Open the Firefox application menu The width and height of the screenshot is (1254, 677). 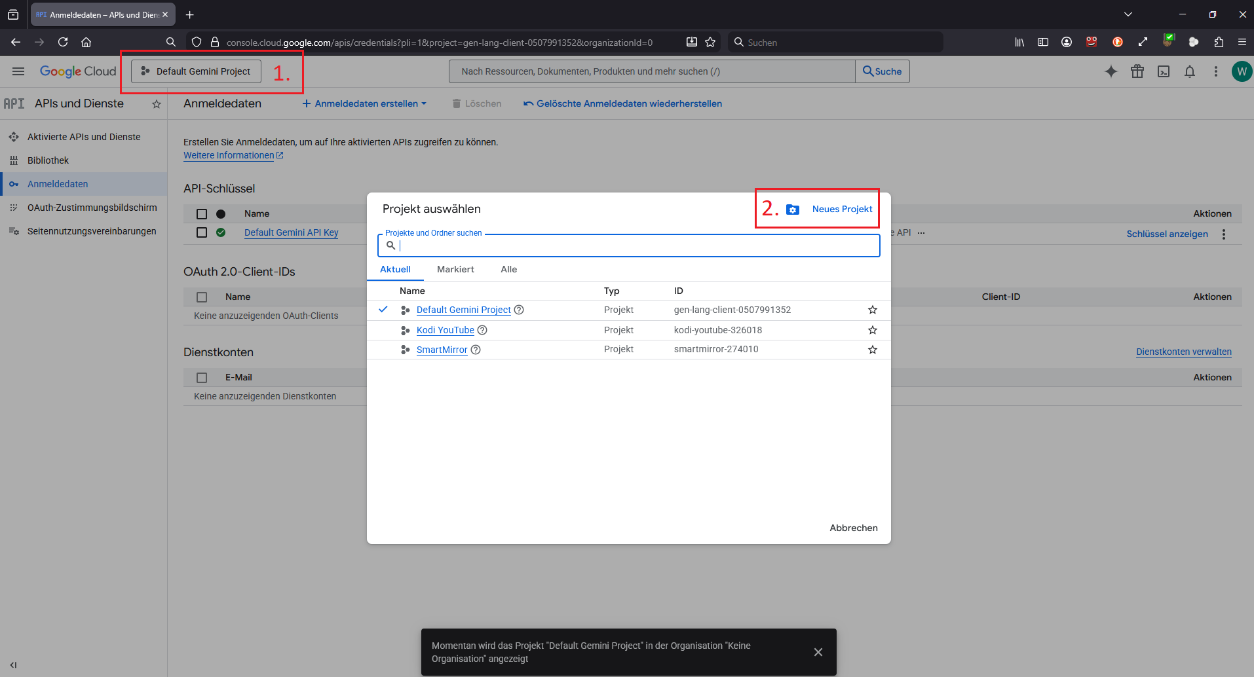1242,42
